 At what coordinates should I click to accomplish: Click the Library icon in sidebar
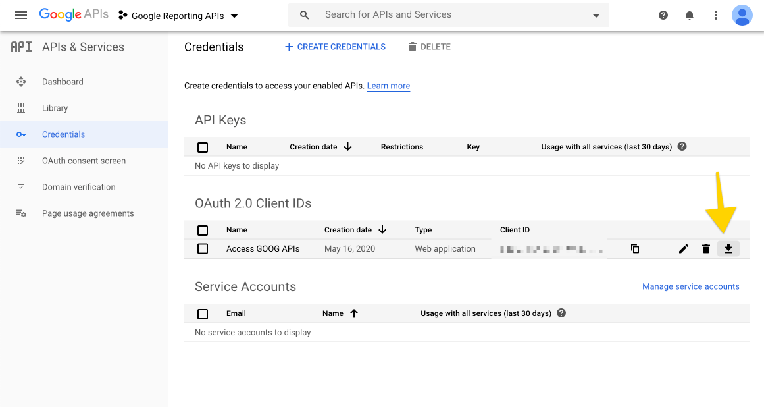pyautogui.click(x=21, y=108)
